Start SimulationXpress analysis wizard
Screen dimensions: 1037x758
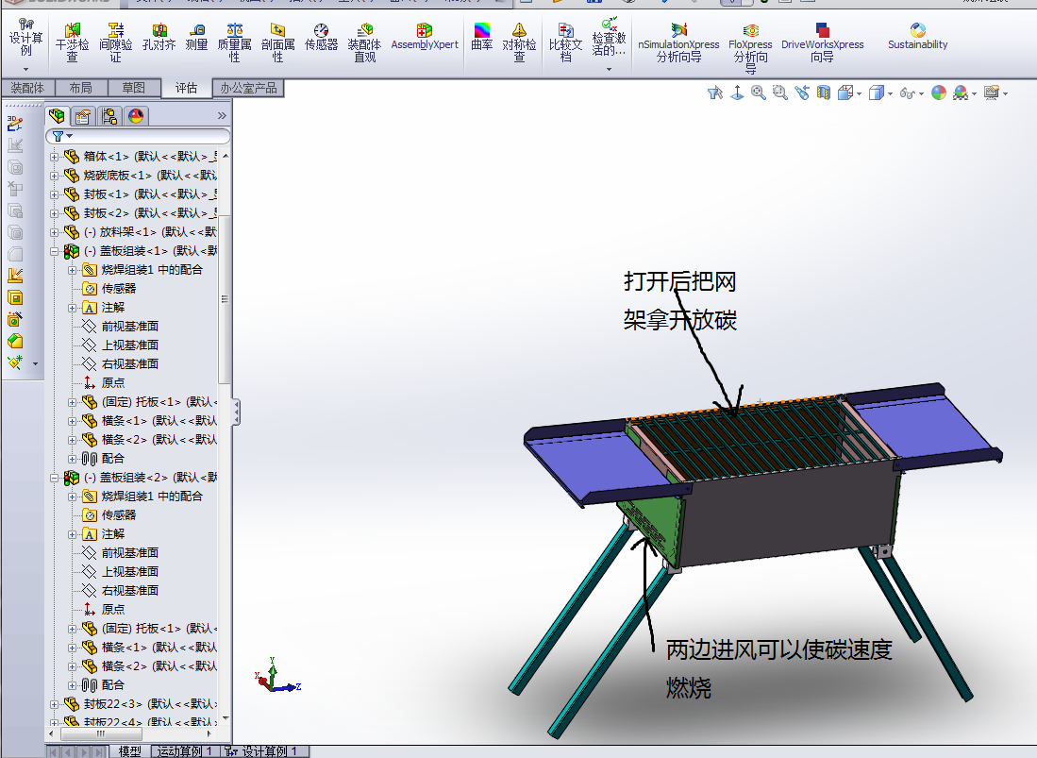pyautogui.click(x=678, y=42)
